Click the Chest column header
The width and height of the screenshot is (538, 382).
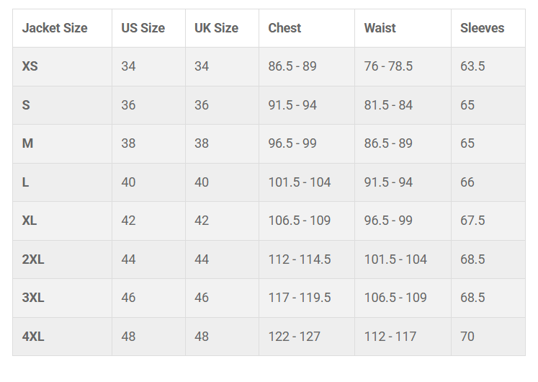coord(284,28)
